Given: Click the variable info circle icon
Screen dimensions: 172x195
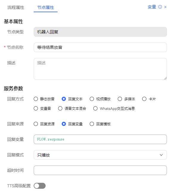Looking at the screenshot, I should pyautogui.click(x=160, y=7).
